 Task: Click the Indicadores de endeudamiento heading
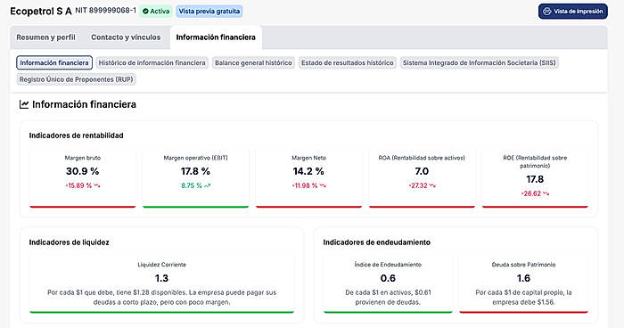(376, 242)
